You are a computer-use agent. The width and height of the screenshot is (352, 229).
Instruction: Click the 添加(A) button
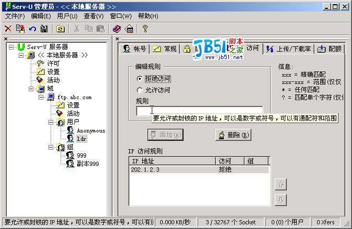tap(165, 135)
